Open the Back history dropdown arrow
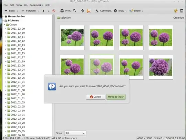The image size is (186, 140). 18,11
